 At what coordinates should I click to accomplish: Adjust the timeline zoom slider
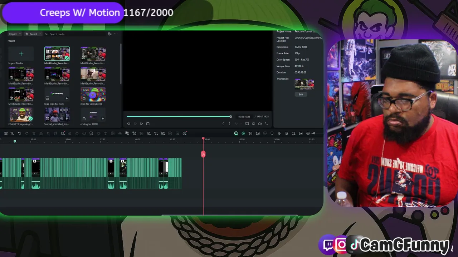(313, 133)
